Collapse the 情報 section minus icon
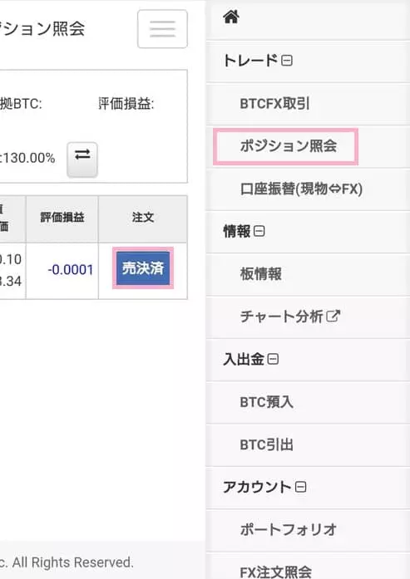410x579 pixels. point(259,232)
